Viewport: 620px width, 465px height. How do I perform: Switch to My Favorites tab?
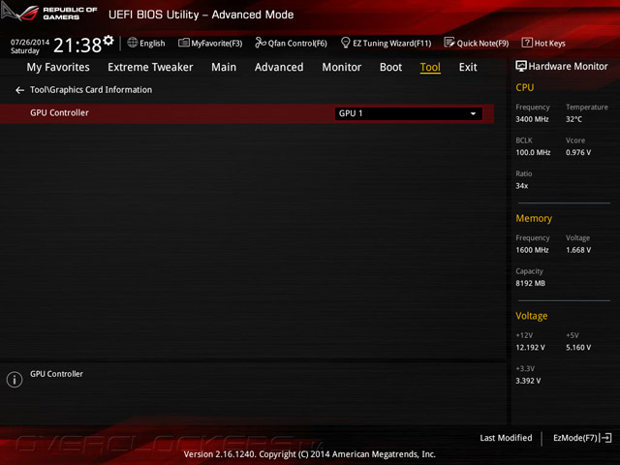58,67
